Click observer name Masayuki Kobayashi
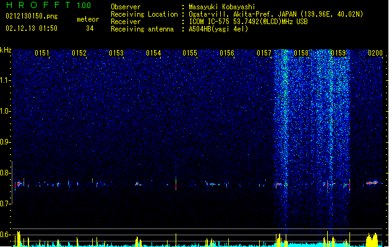Screen dimensions: 389x247 point(222,7)
